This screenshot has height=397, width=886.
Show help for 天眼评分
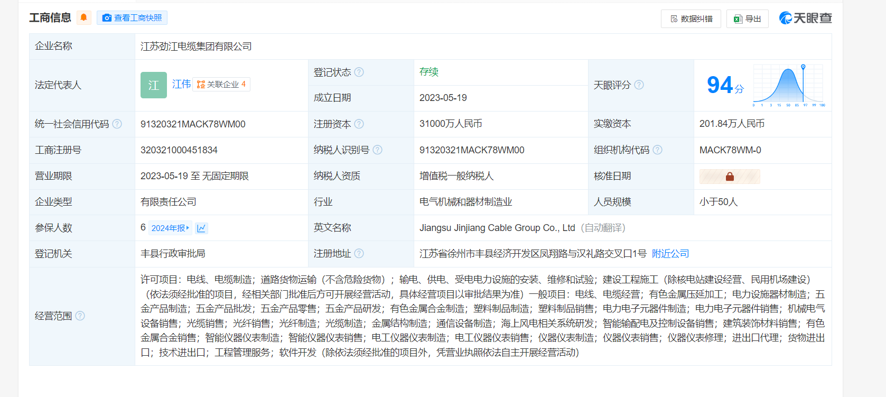pyautogui.click(x=639, y=85)
